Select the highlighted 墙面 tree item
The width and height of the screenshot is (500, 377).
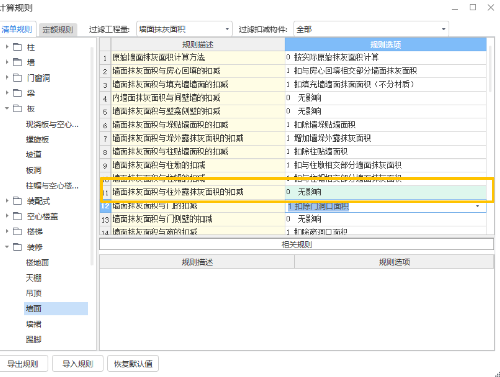click(x=56, y=309)
